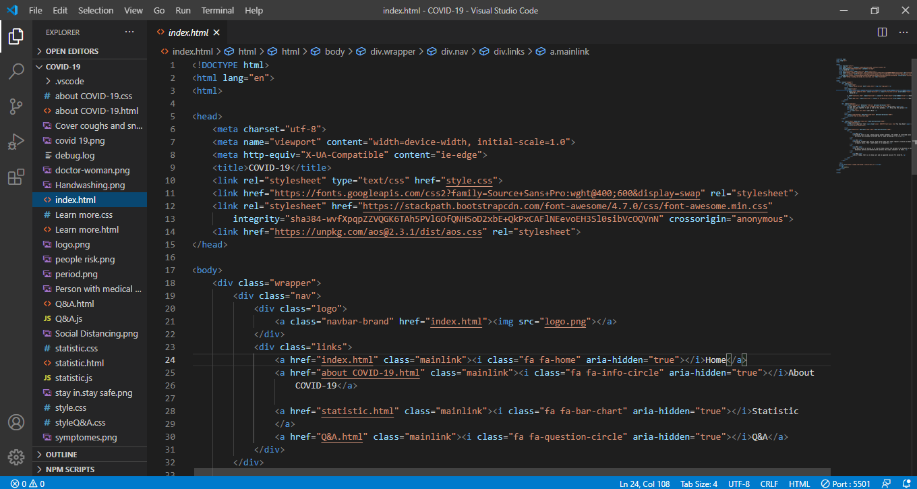Open the Selection menu

click(x=96, y=10)
